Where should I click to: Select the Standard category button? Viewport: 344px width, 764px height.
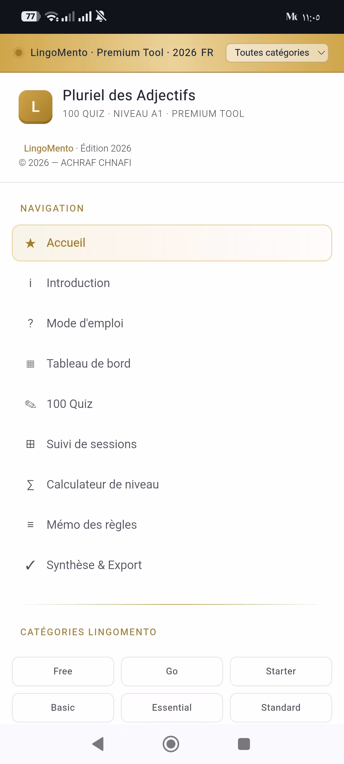(281, 708)
